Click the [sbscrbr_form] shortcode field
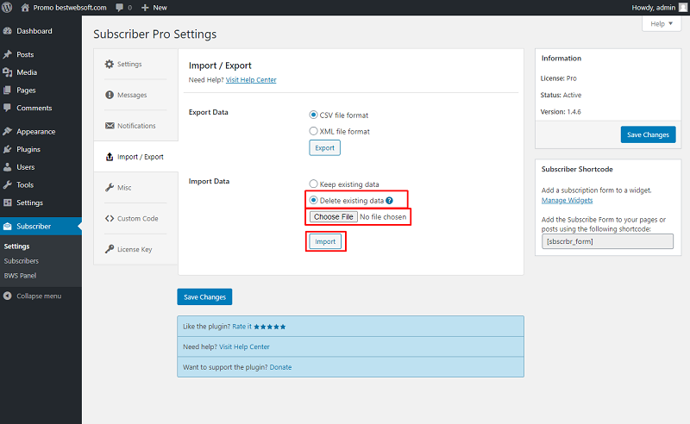This screenshot has width=690, height=424. (607, 241)
